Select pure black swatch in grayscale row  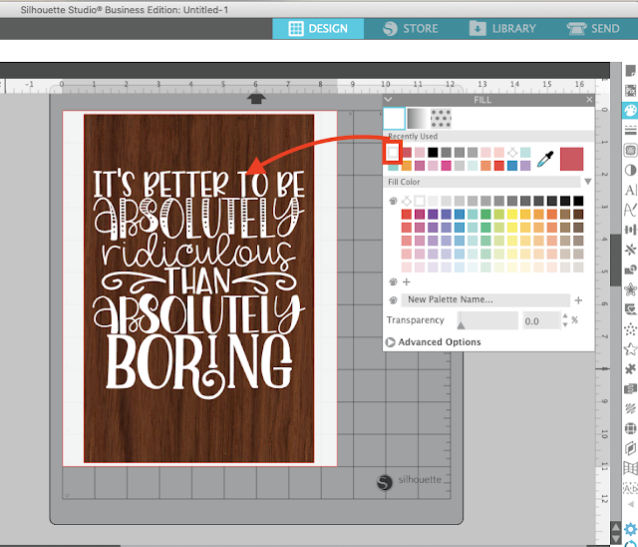pyautogui.click(x=578, y=201)
